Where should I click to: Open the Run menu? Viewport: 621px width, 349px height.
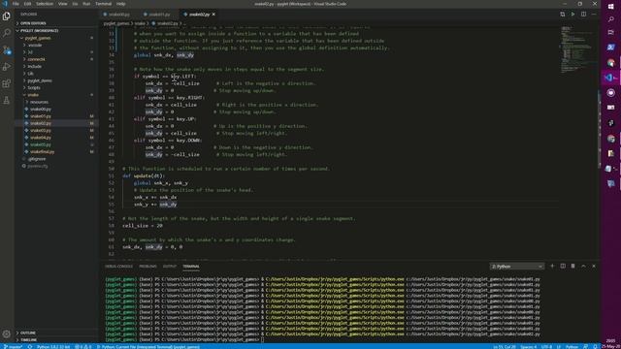[86, 4]
